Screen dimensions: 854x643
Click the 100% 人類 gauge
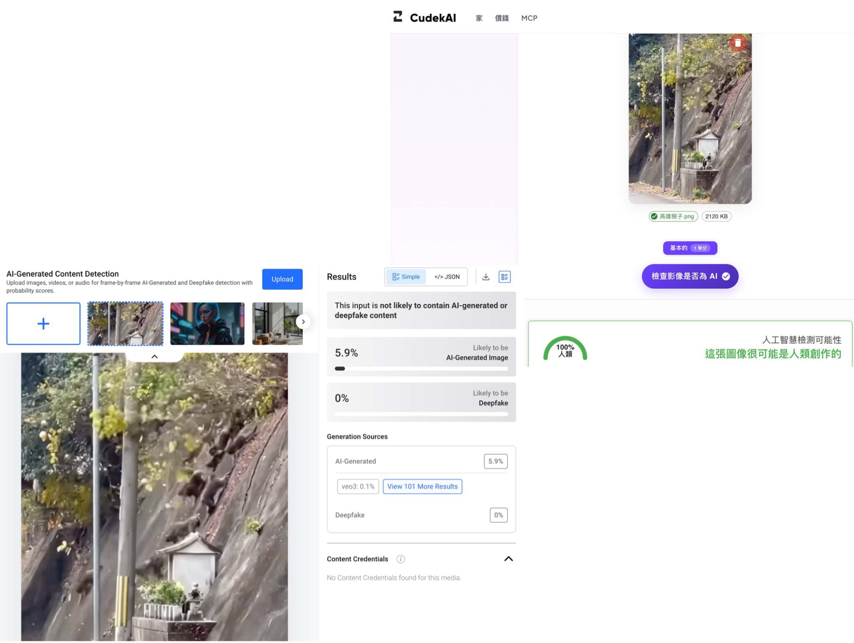[565, 348]
